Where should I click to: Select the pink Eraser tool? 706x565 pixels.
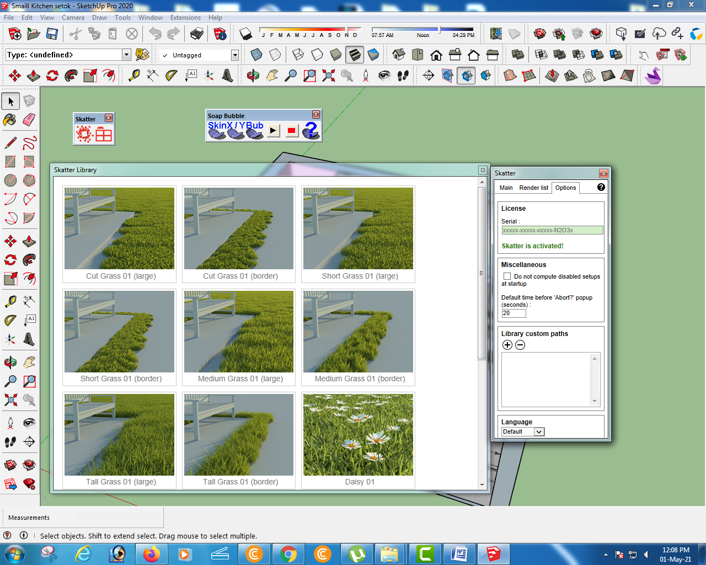point(29,120)
